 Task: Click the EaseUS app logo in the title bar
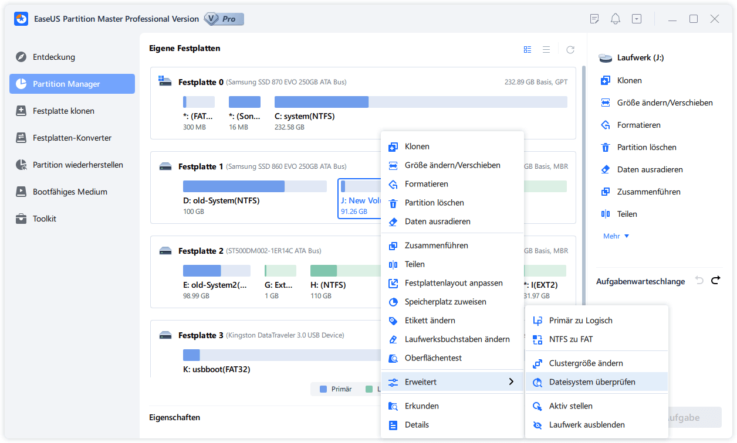[22, 19]
